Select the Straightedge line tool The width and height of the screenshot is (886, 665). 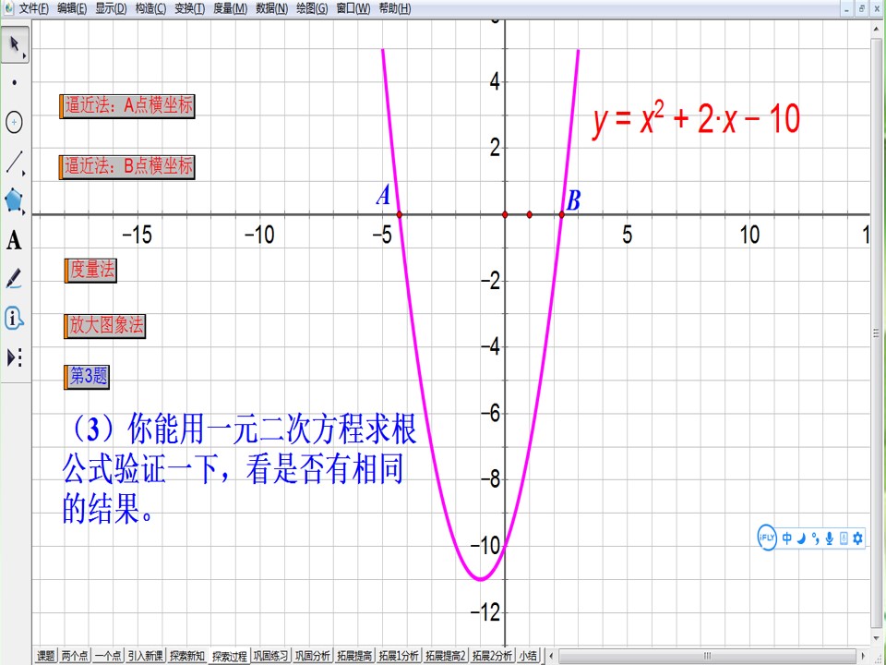[15, 163]
